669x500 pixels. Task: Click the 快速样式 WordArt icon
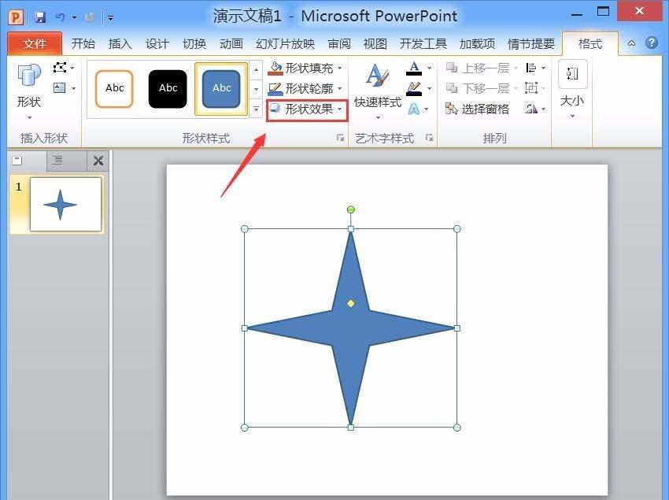click(x=377, y=86)
